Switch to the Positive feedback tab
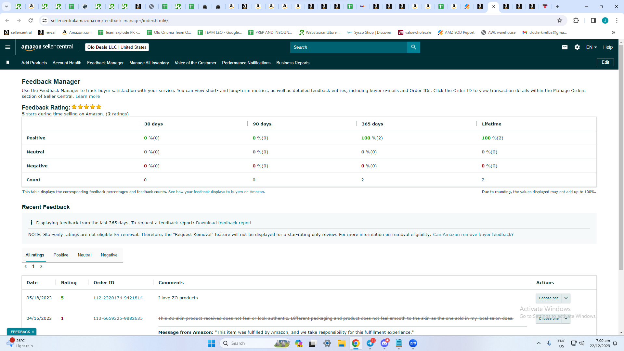 [61, 255]
